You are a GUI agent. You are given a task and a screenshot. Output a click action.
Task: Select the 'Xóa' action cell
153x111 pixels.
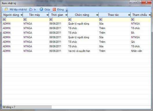coord(114,46)
